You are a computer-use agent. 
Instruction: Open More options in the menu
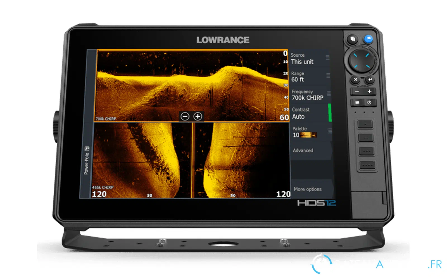[312, 189]
